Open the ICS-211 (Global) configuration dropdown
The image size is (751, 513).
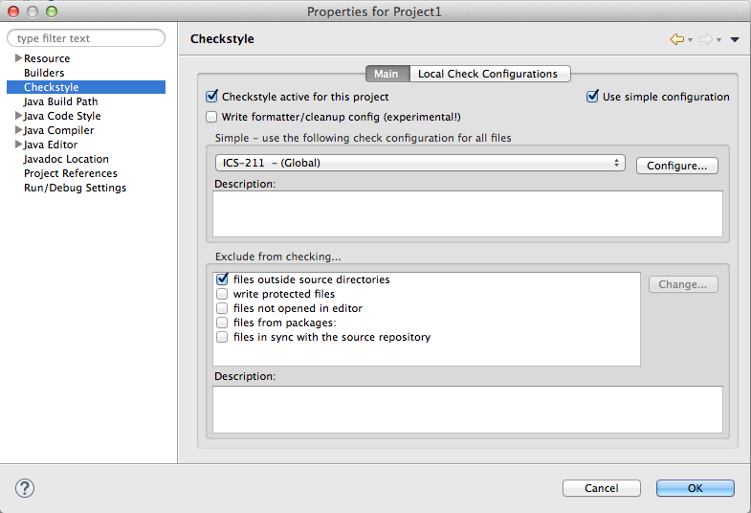(x=420, y=163)
